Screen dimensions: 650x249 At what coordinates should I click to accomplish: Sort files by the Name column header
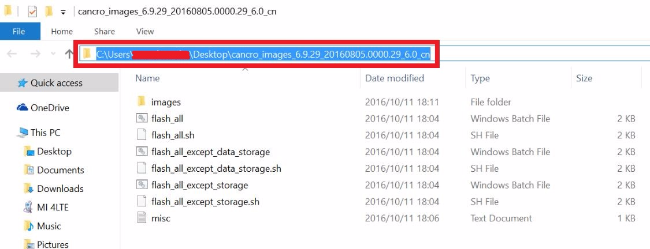click(x=147, y=78)
